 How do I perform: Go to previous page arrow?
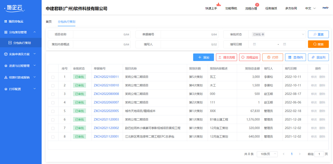click(284, 154)
